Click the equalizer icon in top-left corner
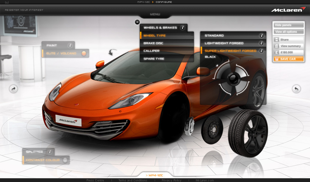The height and width of the screenshot is (182, 310). 7,2
